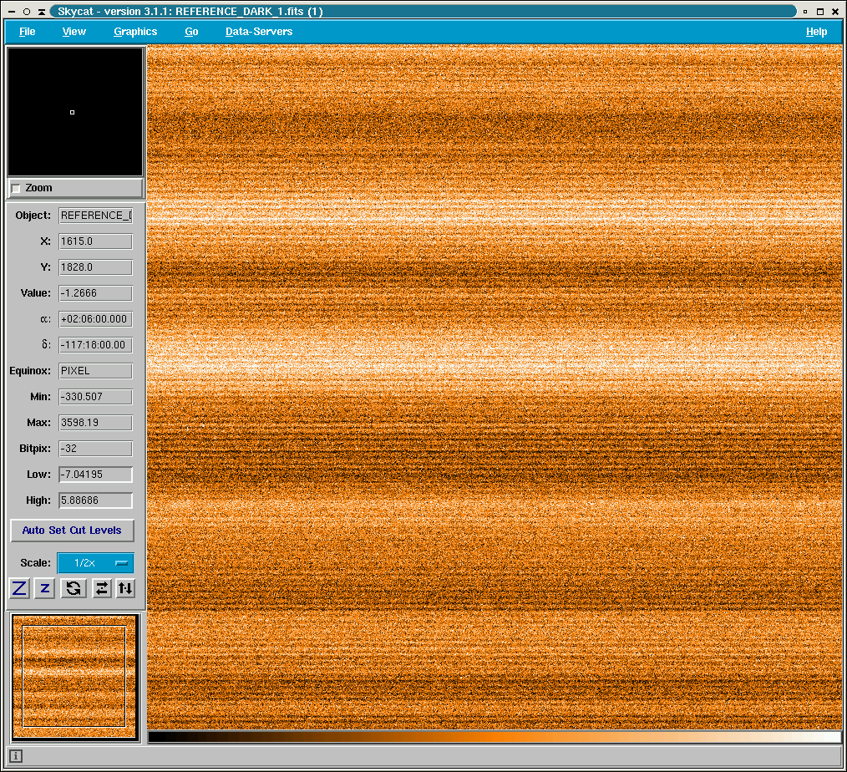The height and width of the screenshot is (772, 847).
Task: Click the small square marker in zoom window
Action: point(72,112)
